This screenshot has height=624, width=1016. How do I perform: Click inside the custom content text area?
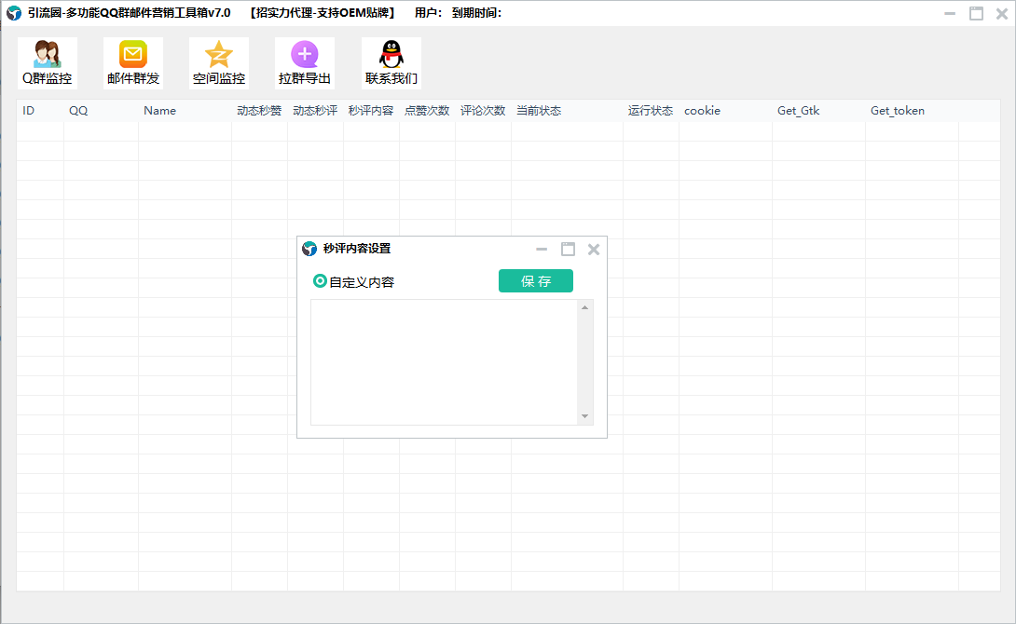444,361
